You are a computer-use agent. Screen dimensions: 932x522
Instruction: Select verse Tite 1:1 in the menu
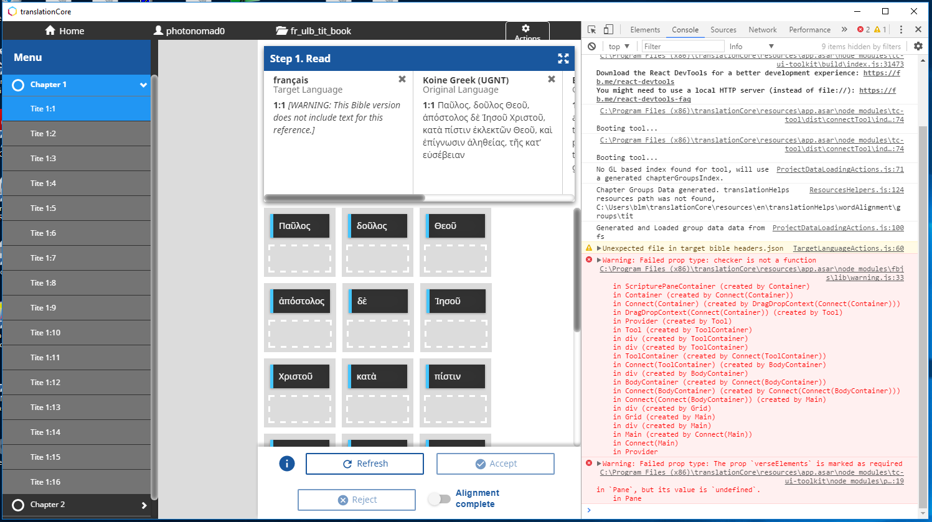point(77,108)
